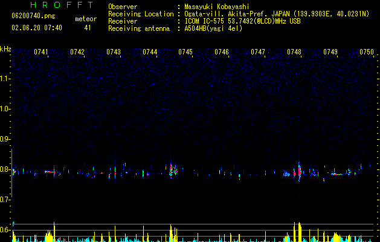This screenshot has width=380, height=242.
Task: Click the 0.8 kHz axis label
Action: [x=5, y=169]
